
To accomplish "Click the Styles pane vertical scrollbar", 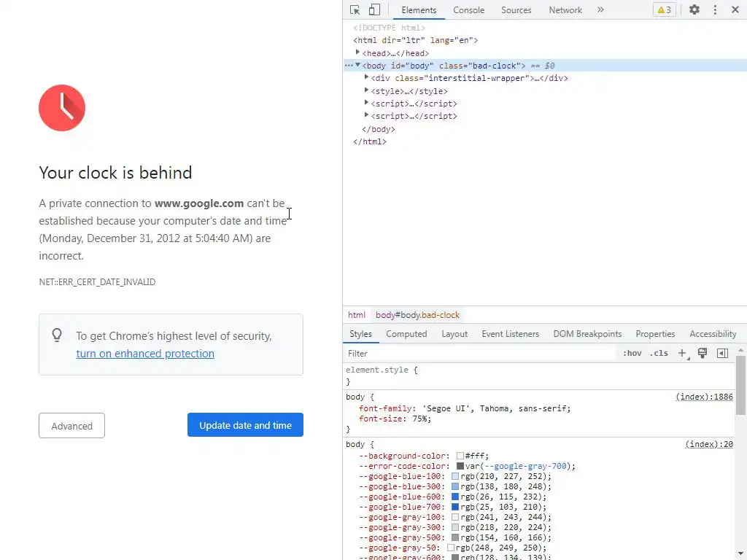I will [740, 386].
